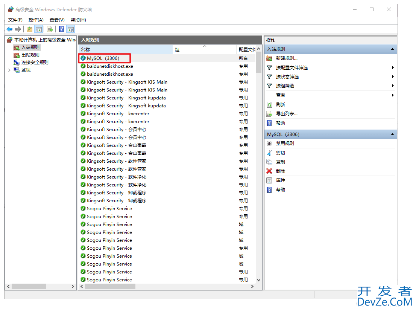This screenshot has width=416, height=310.
Task: Select first Kingsoft KIS Main rule
Action: click(167, 82)
